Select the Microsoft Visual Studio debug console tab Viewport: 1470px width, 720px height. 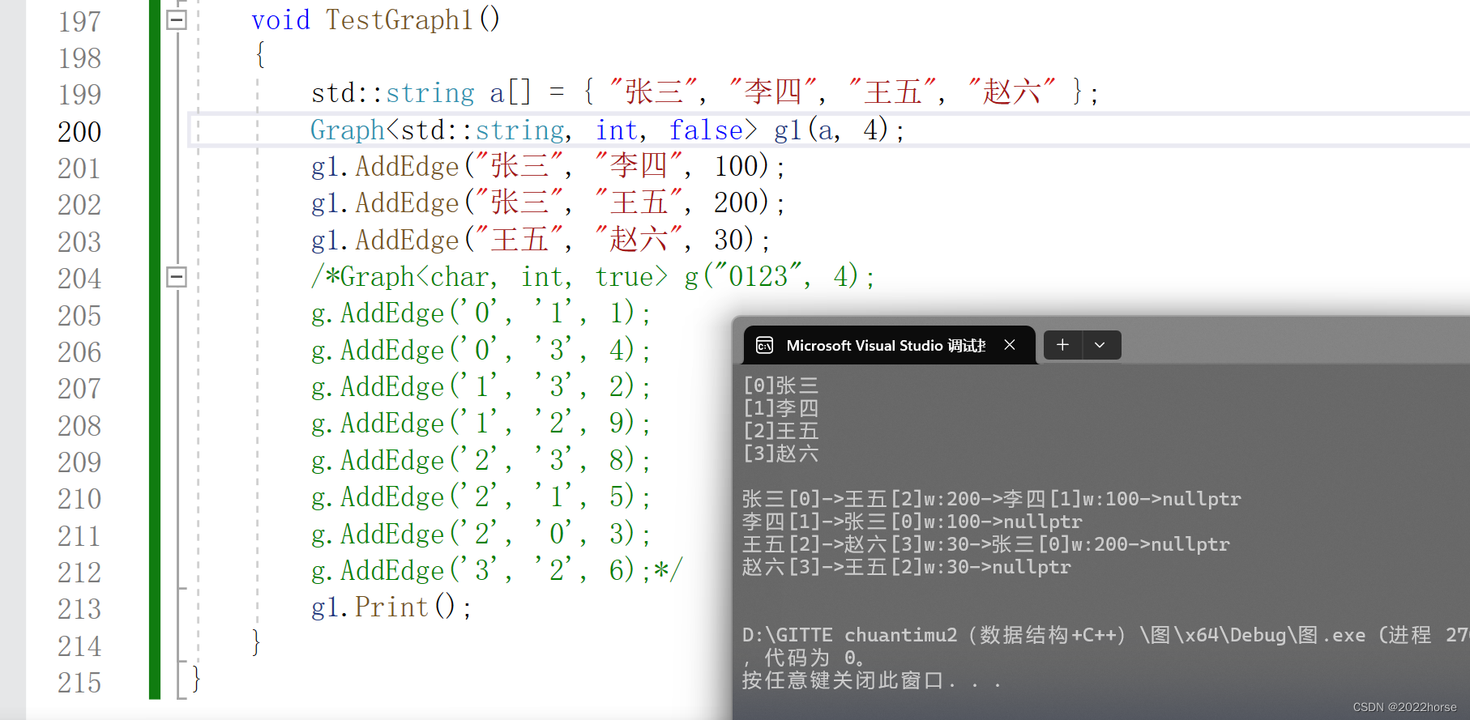[x=889, y=346]
